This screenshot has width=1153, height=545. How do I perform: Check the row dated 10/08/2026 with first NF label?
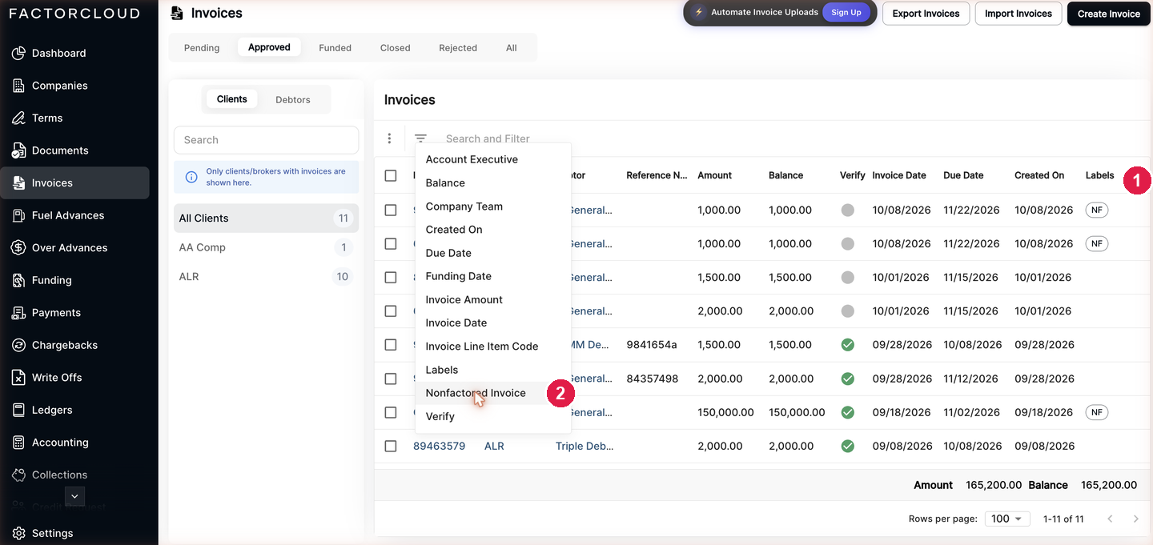[x=391, y=210]
